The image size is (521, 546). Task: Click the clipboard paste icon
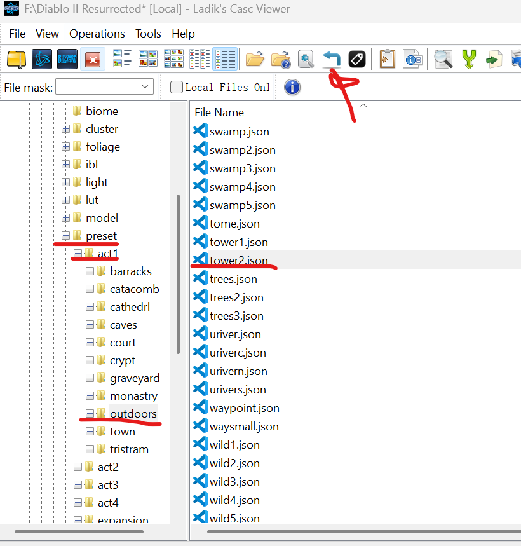[x=387, y=59]
